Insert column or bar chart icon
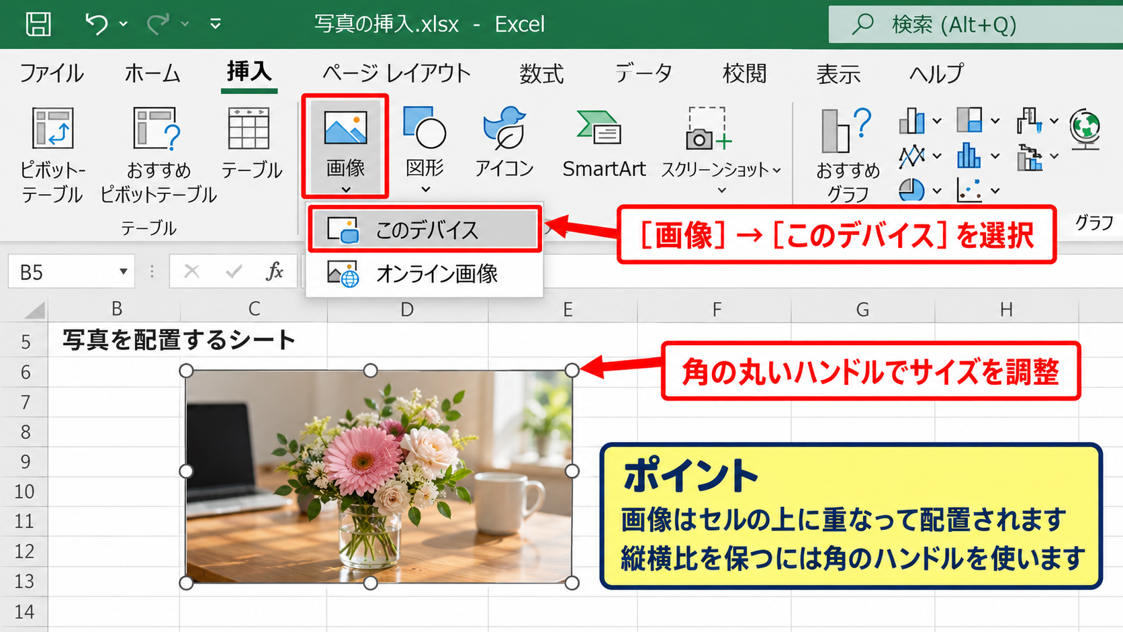1123x632 pixels. click(911, 121)
